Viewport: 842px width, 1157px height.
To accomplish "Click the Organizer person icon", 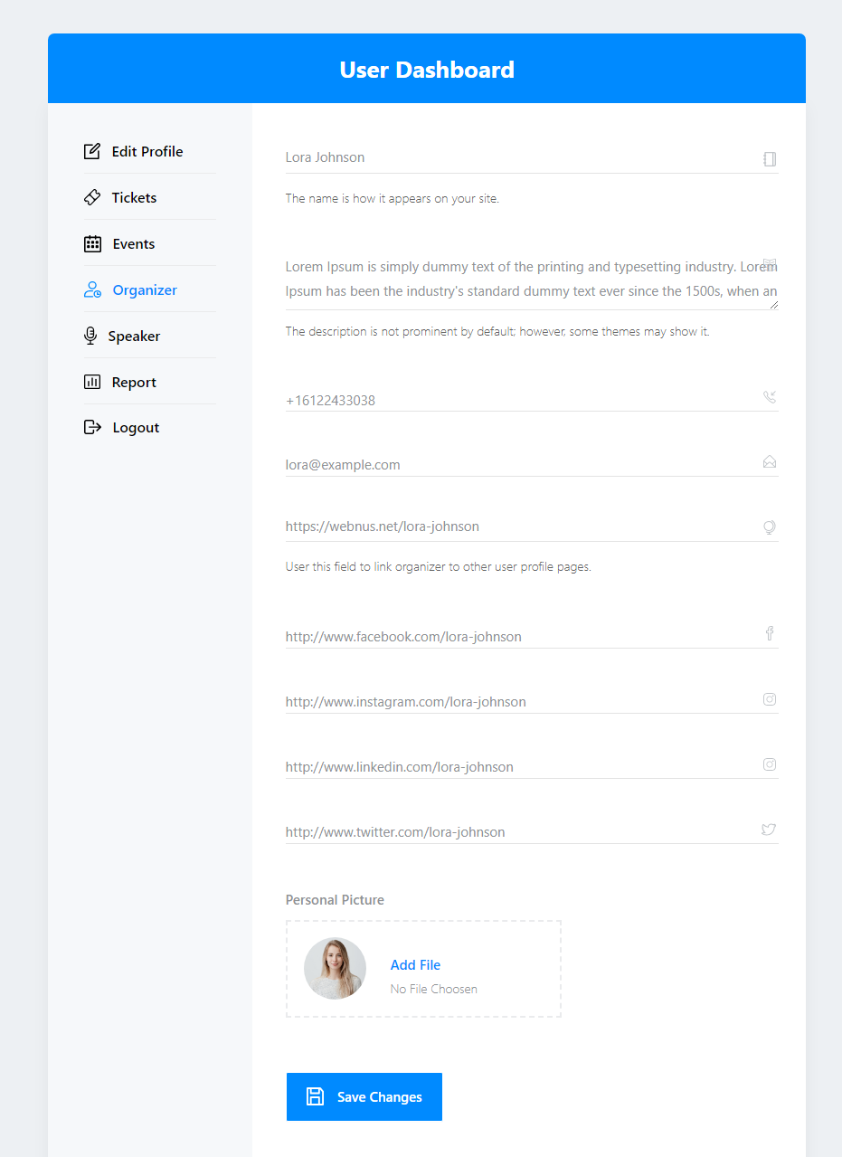I will point(92,289).
